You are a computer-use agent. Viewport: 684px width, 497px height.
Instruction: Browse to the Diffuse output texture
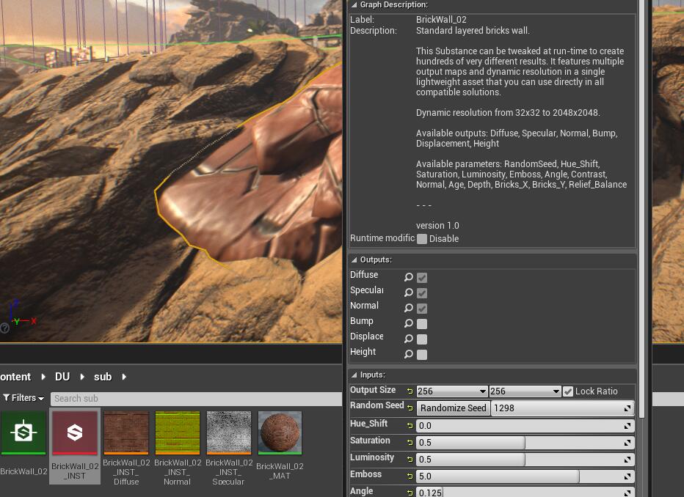(x=408, y=277)
